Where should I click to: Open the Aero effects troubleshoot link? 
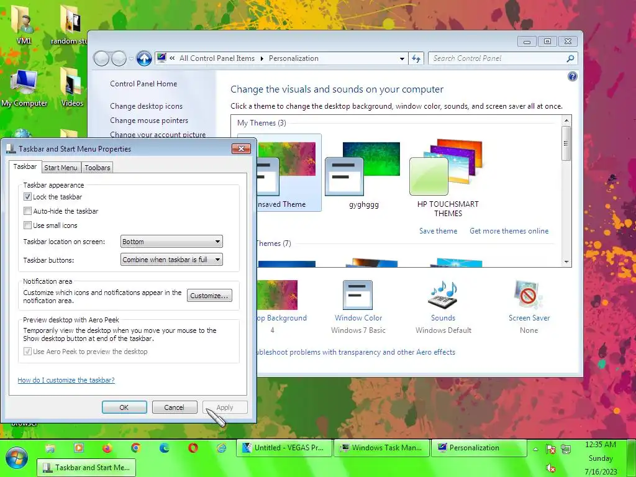click(356, 352)
